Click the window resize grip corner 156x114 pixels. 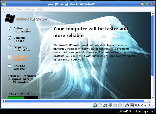pos(152,106)
